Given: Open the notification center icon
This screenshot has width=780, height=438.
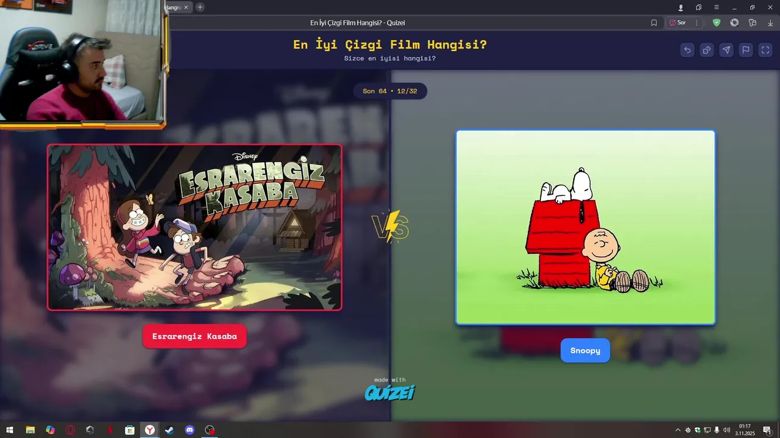Looking at the screenshot, I should [x=767, y=430].
